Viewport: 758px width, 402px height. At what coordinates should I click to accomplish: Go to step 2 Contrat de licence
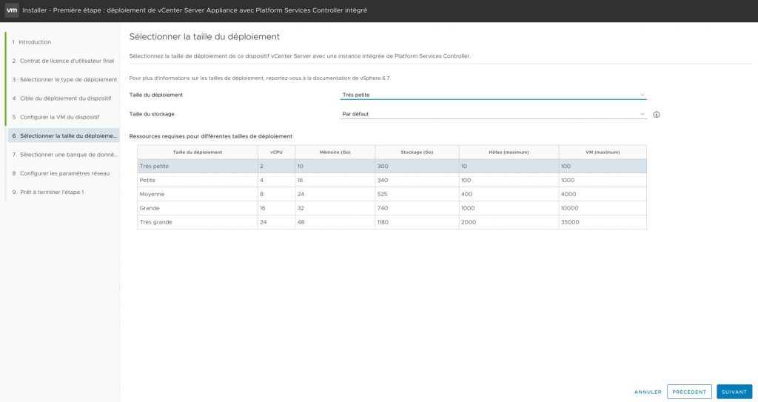(x=64, y=61)
